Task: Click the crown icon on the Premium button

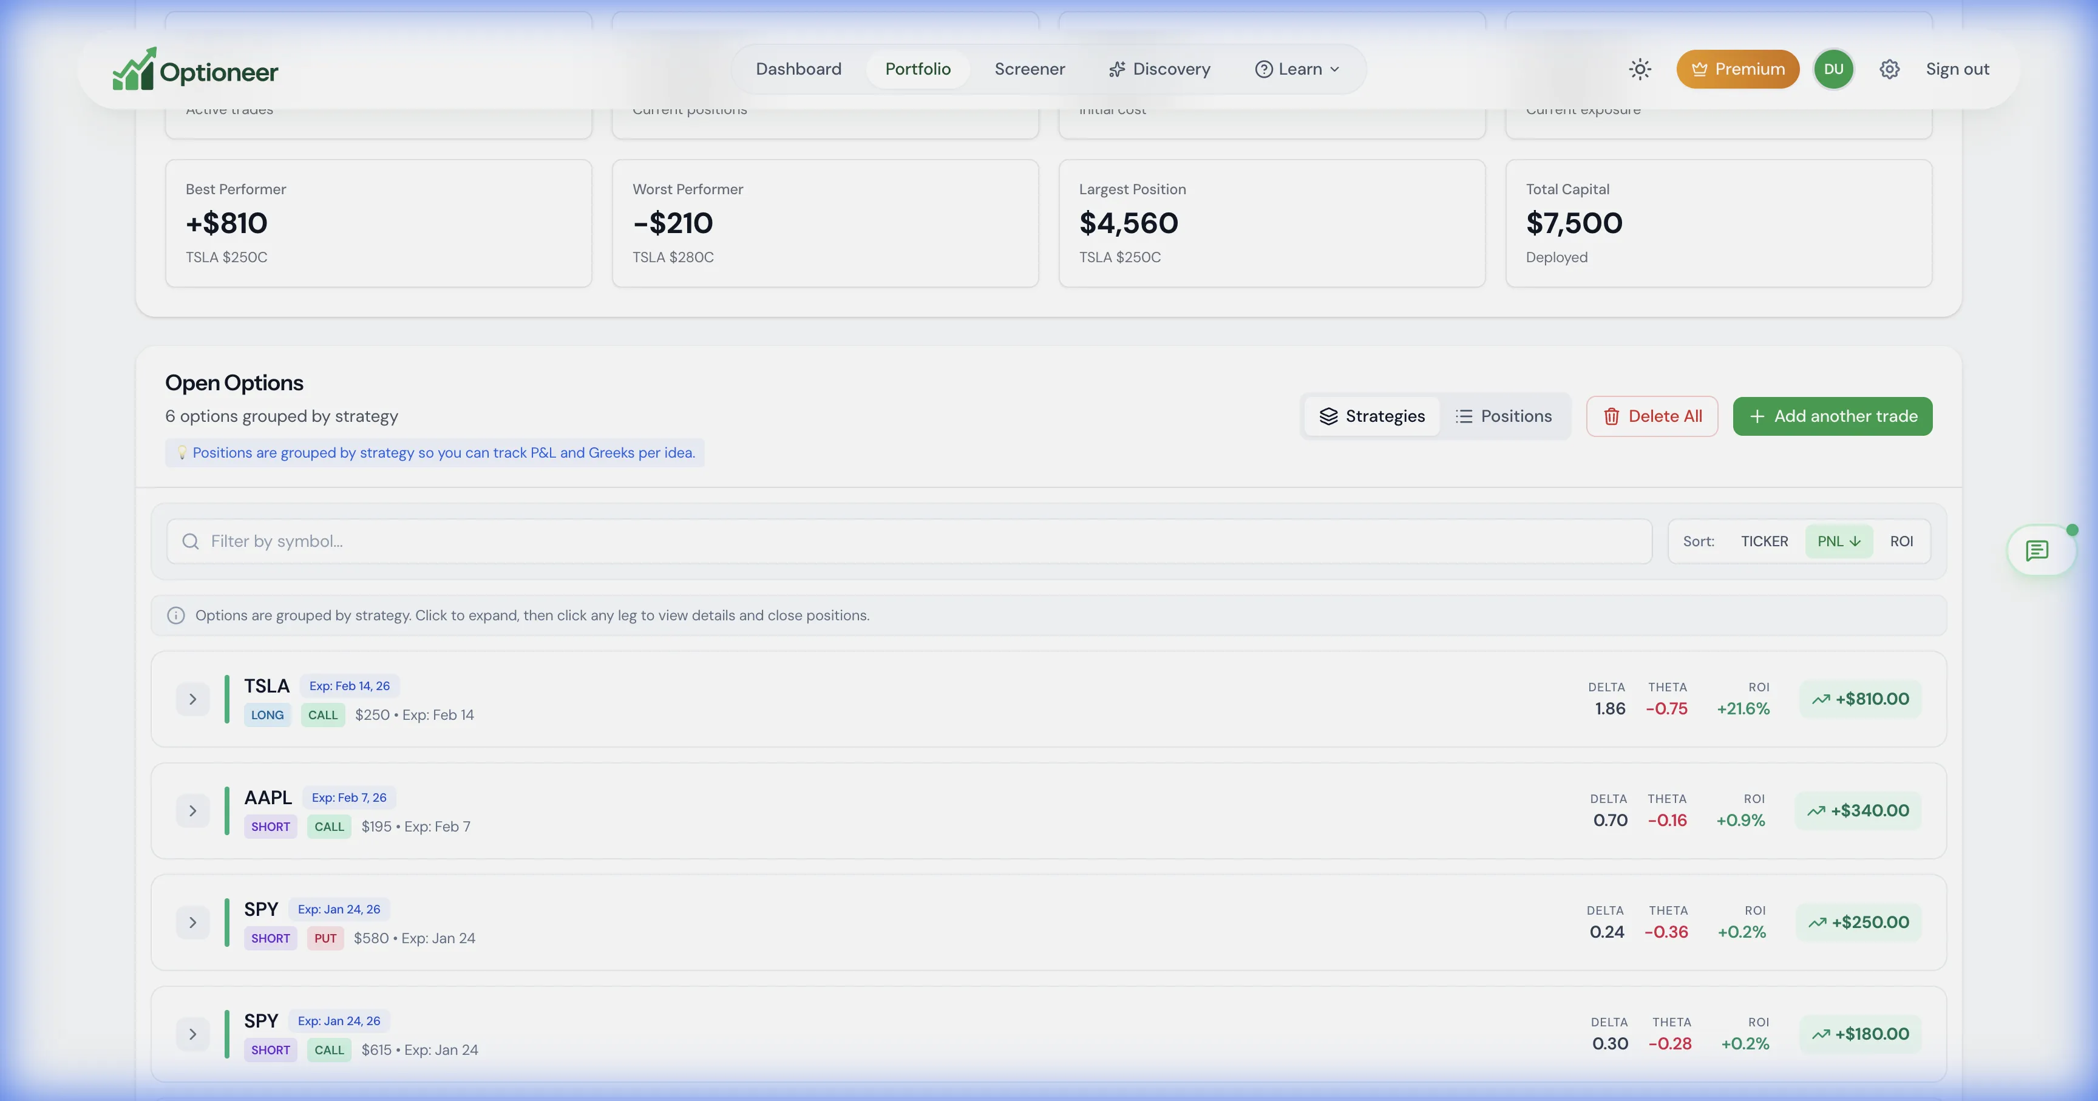Action: (x=1699, y=69)
